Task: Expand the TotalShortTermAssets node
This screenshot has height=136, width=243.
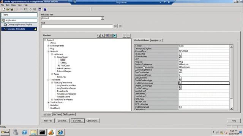Action: [x=52, y=100]
